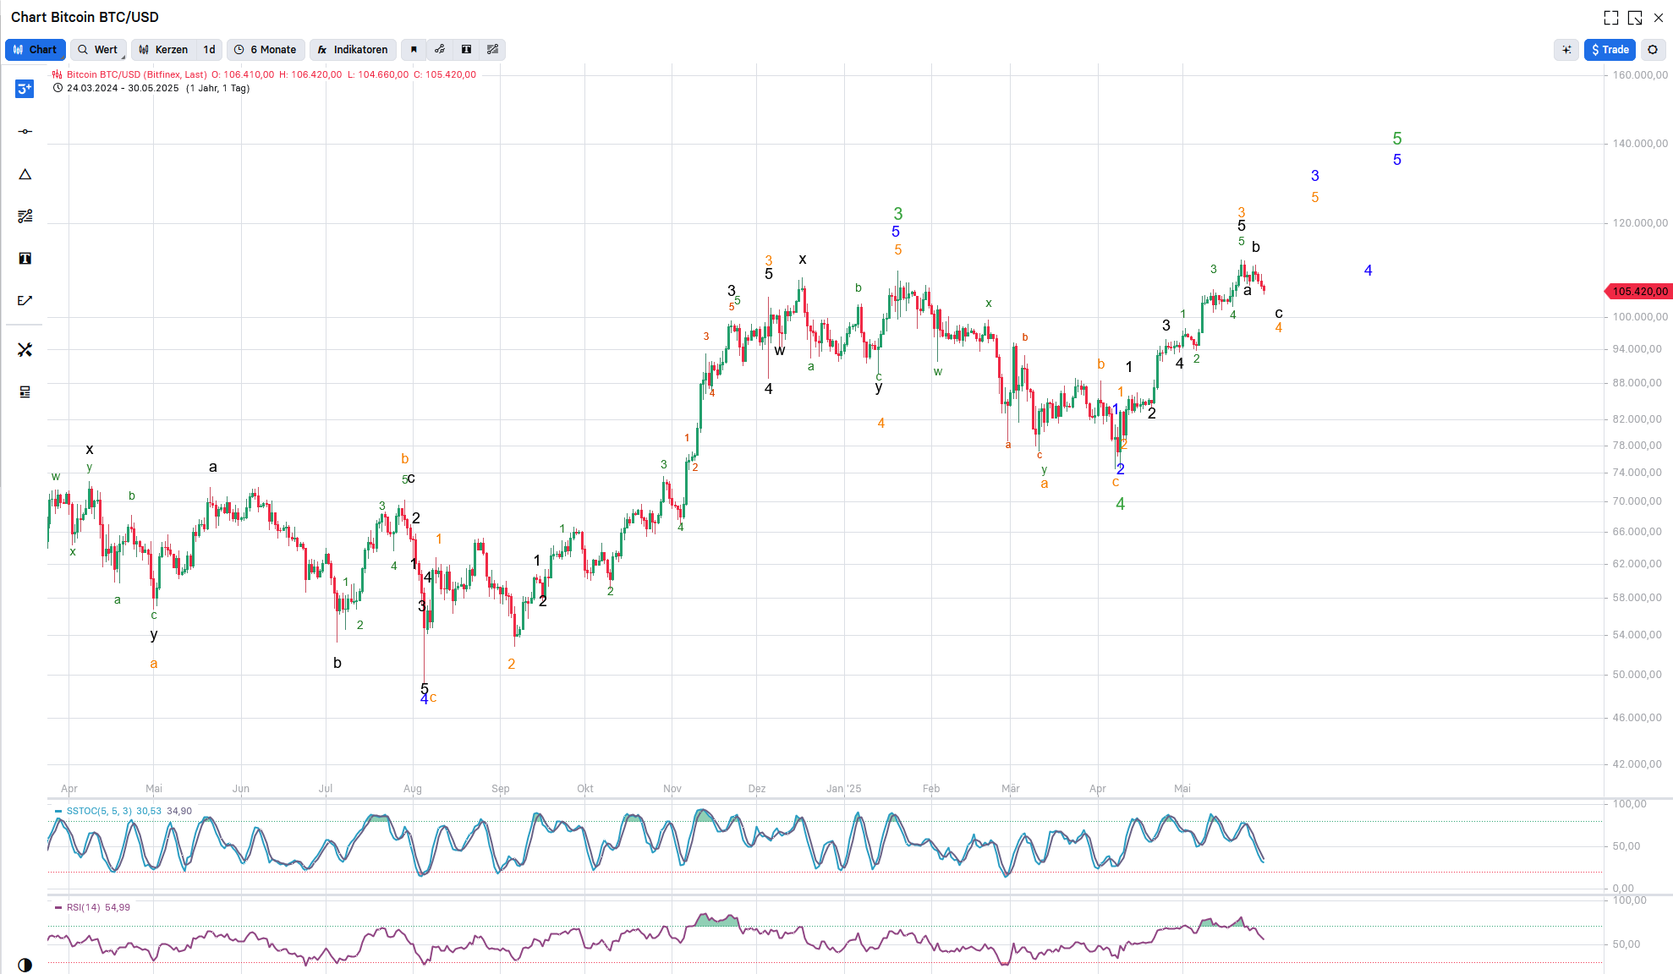Click the bookmark flag toolbar icon
The width and height of the screenshot is (1673, 974).
coord(414,50)
